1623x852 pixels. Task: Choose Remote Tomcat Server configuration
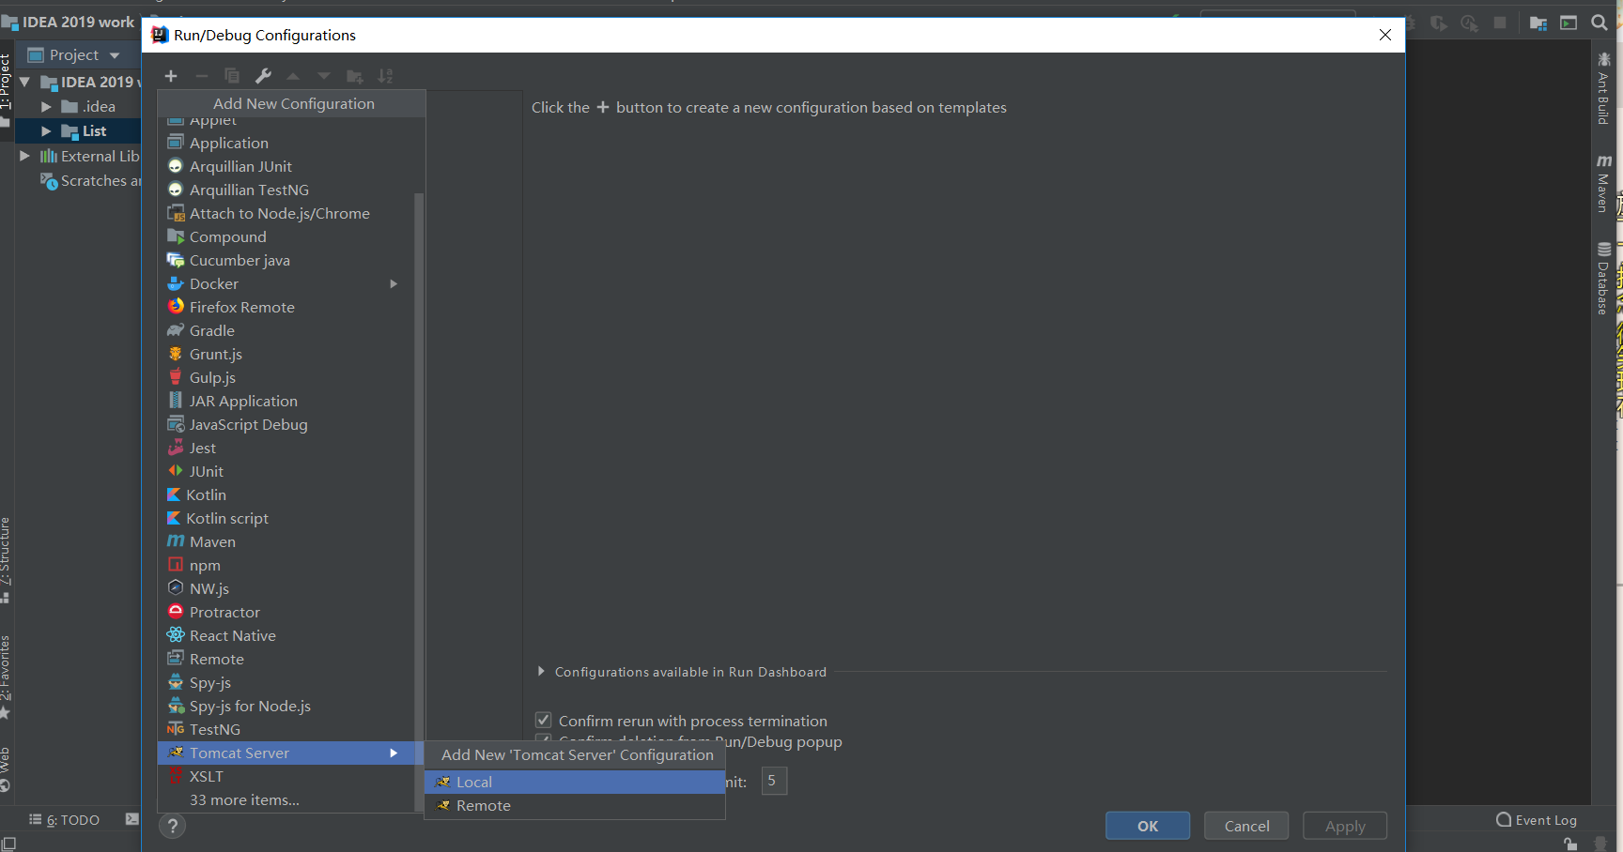pos(575,805)
